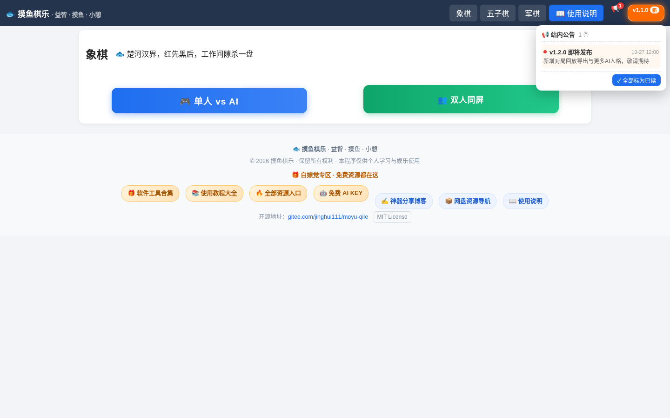Open the v1.2.0 即将发布 announcement
The height and width of the screenshot is (418, 670).
(601, 56)
